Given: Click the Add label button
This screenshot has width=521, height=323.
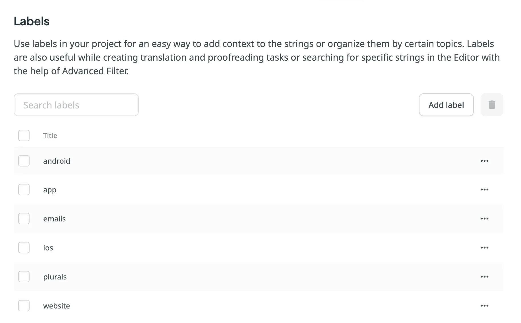Looking at the screenshot, I should (x=446, y=105).
